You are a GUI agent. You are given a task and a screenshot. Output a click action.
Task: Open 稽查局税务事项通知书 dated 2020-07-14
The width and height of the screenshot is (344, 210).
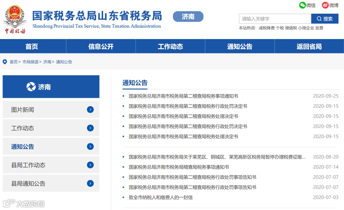pyautogui.click(x=179, y=167)
